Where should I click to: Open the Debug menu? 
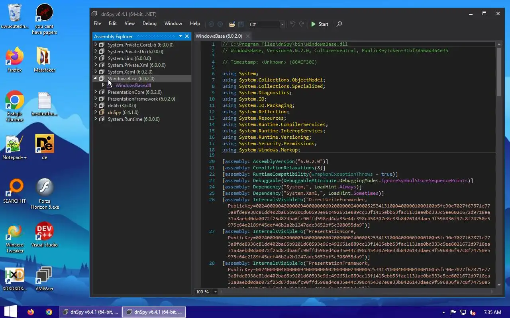point(149,23)
